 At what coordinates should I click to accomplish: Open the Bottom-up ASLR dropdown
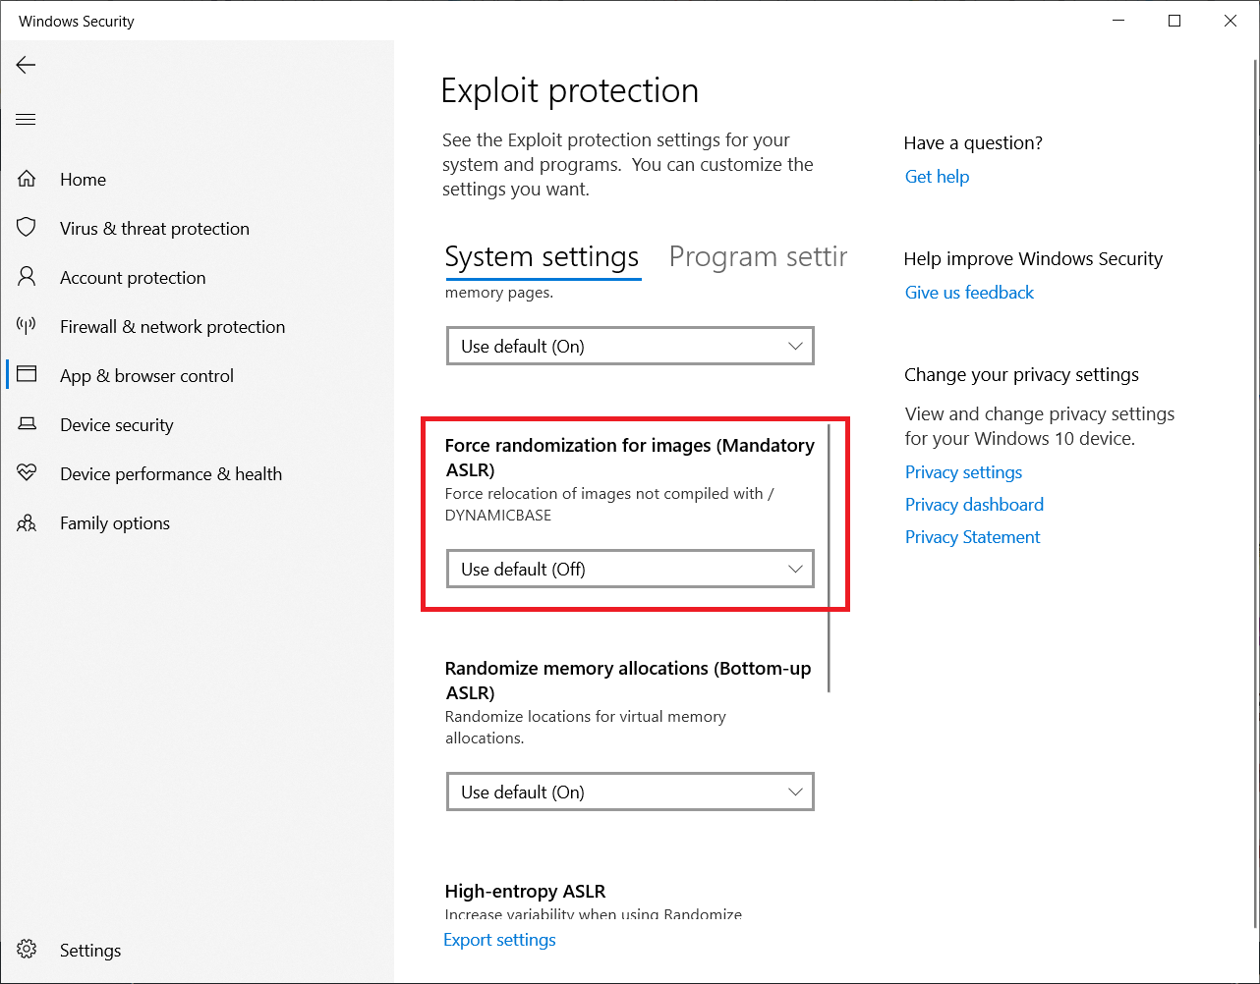(x=630, y=792)
